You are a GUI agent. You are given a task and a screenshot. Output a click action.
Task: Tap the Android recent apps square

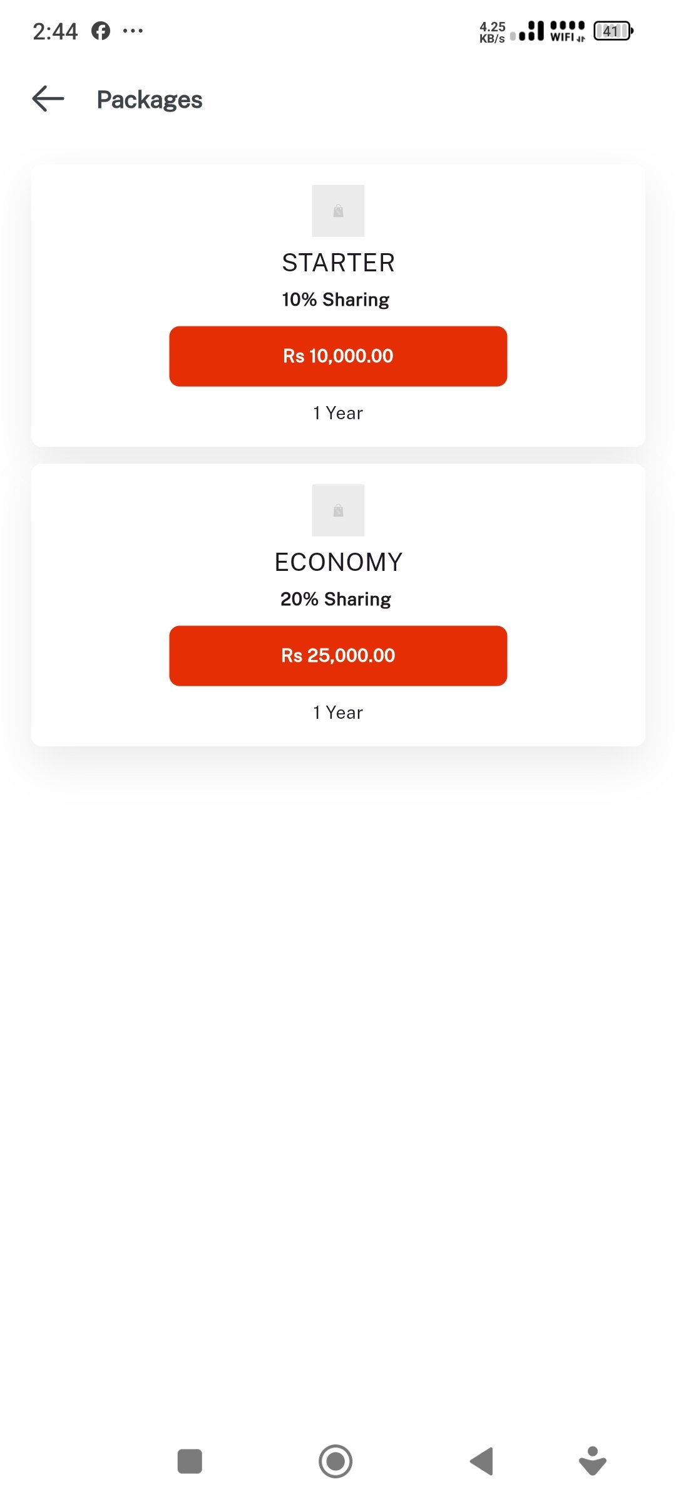[x=190, y=1461]
